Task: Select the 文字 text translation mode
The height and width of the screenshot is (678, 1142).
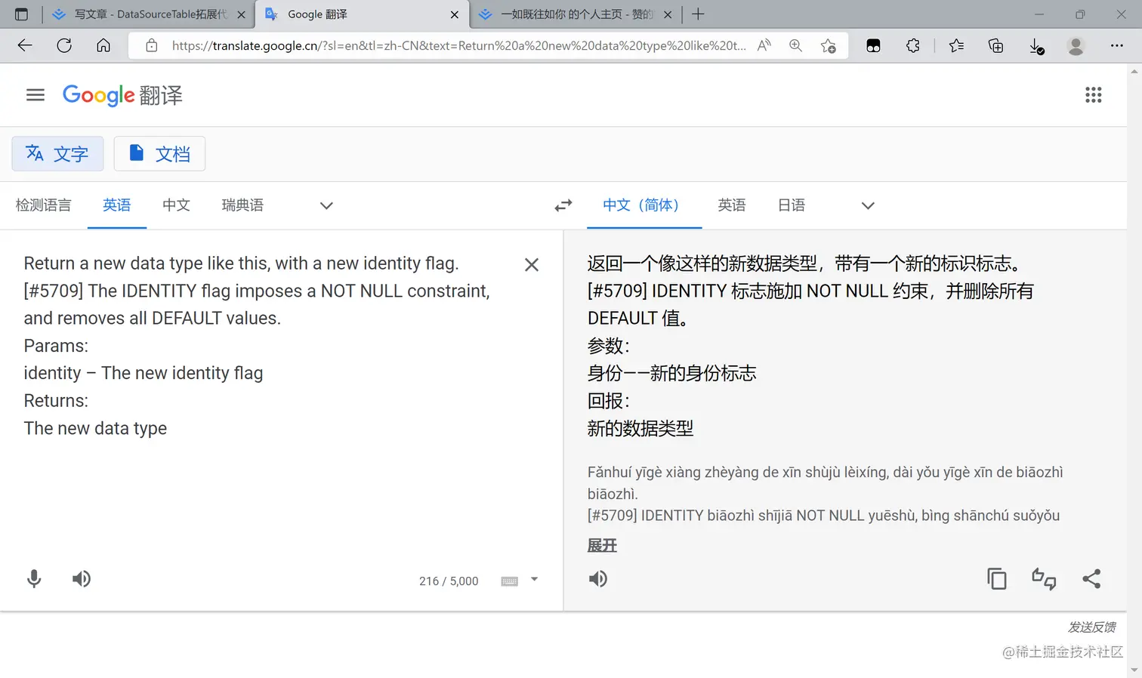Action: (57, 154)
